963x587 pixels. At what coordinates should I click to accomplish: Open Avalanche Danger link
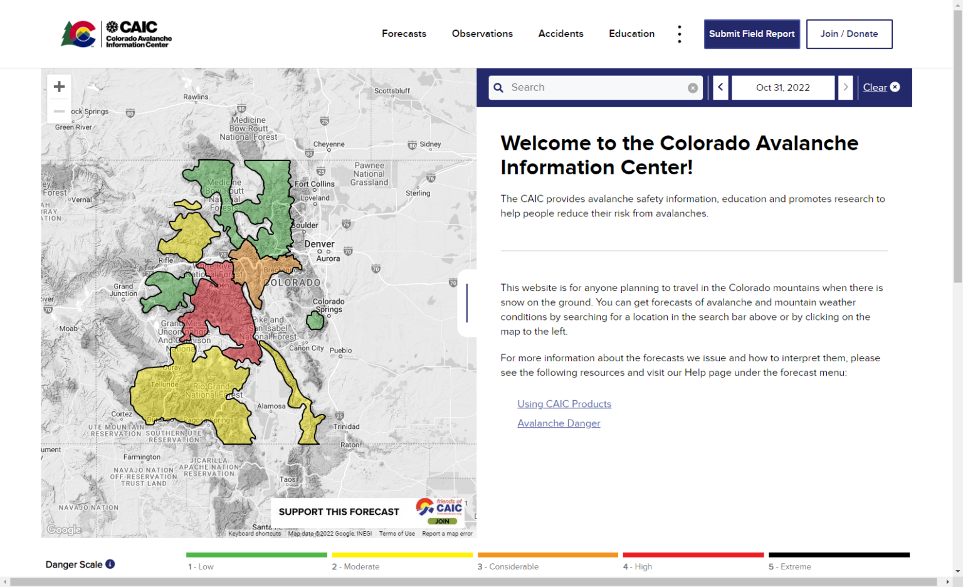pyautogui.click(x=559, y=423)
